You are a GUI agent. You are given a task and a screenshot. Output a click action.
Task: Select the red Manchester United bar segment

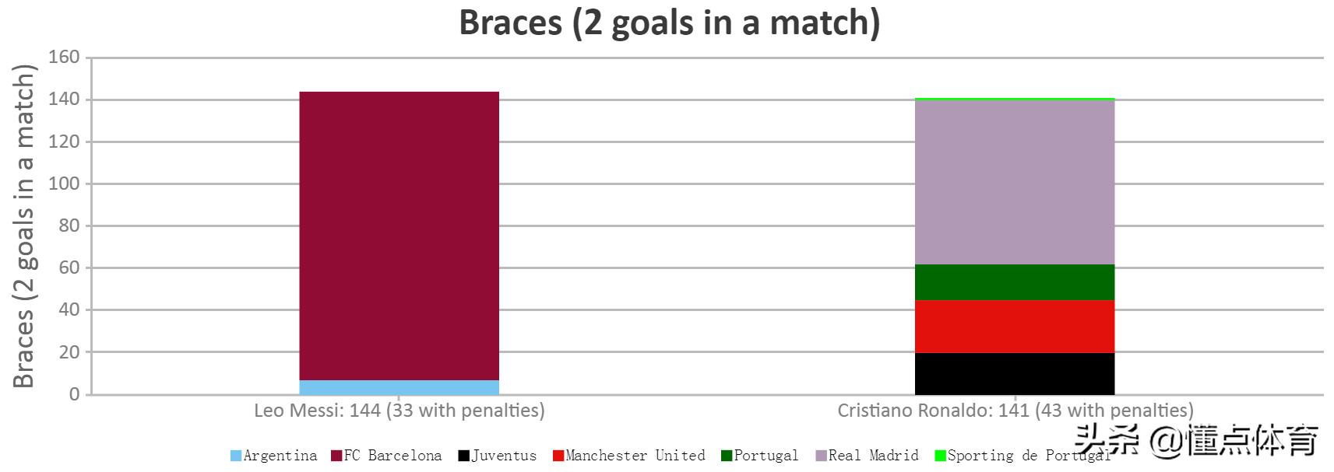tap(1014, 327)
